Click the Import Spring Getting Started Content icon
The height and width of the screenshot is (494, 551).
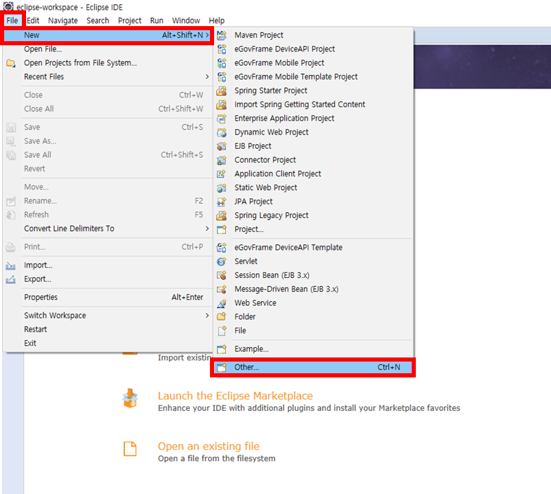point(222,104)
